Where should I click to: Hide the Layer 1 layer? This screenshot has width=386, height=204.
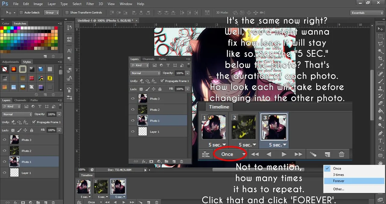5,173
